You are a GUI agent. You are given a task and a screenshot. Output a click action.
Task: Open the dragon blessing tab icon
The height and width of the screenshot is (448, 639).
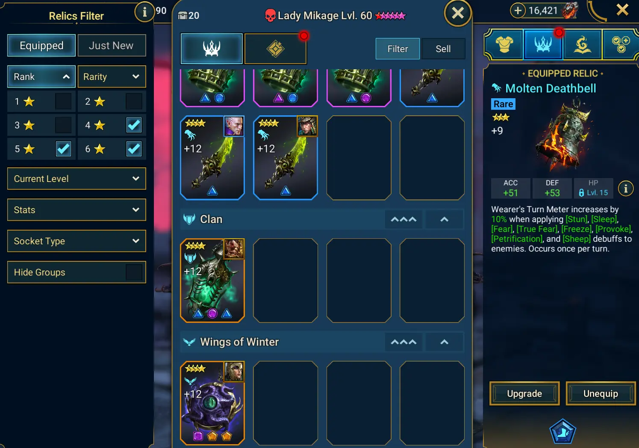[x=582, y=44]
